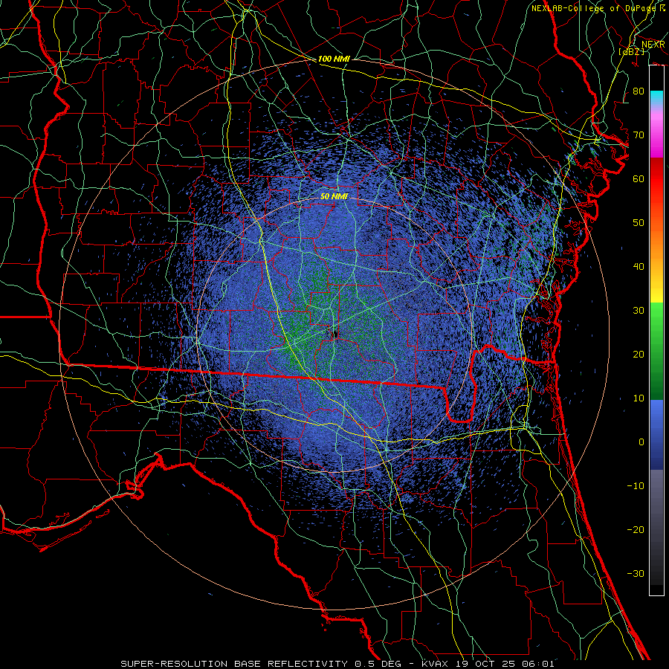Viewport: 669px width, 669px height.
Task: Click the "50 NMI" range ring label
Action: (334, 197)
